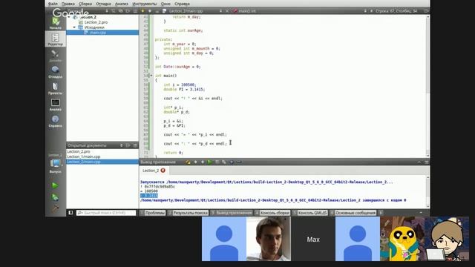Open the Открытые документы panel dropdown
The width and height of the screenshot is (475, 267).
pyautogui.click(x=121, y=145)
